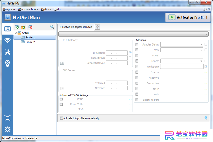Open the Profiles view in sidebar
The width and height of the screenshot is (213, 142).
7,29
